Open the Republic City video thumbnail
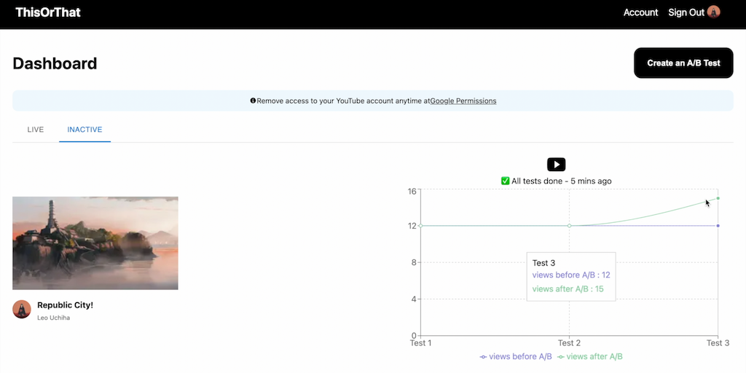 tap(95, 243)
